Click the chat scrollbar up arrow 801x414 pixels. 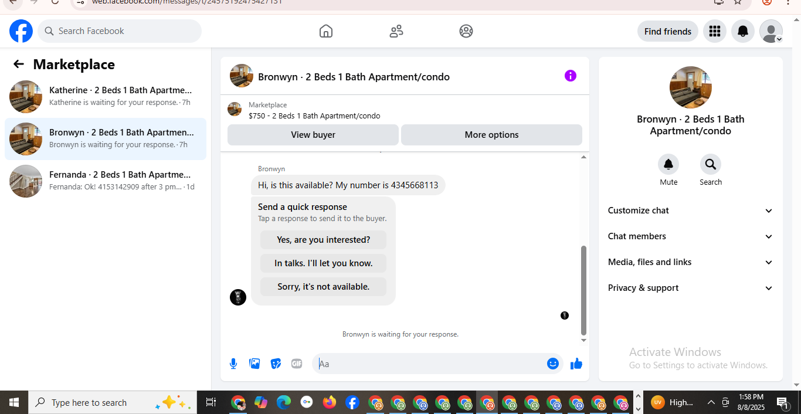[x=583, y=157]
